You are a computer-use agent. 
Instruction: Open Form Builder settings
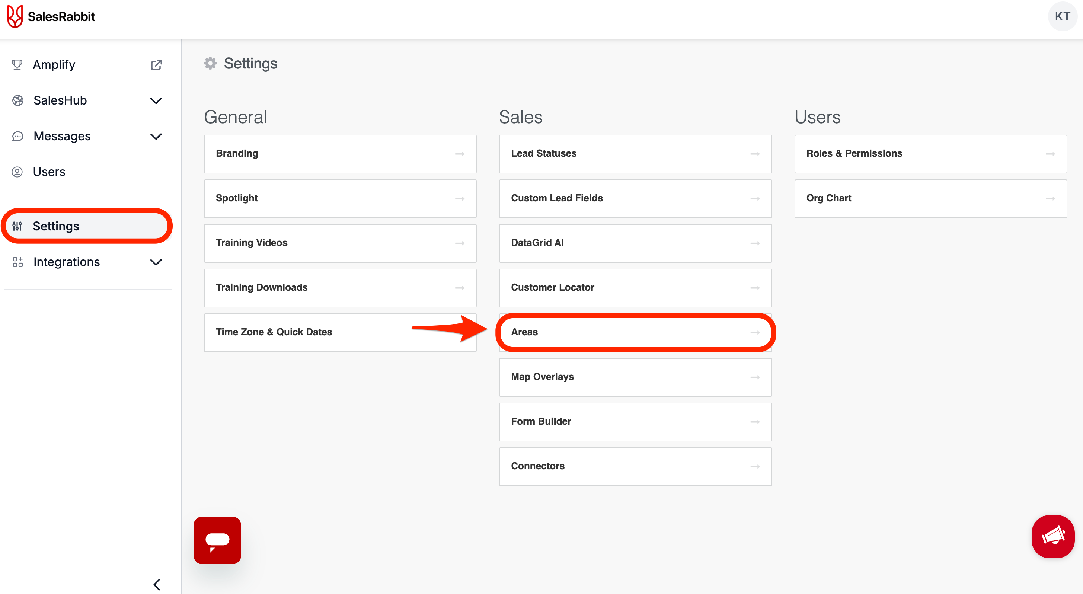635,422
